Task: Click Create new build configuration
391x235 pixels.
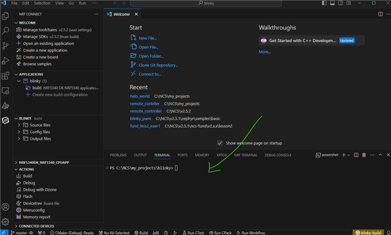Action: (x=60, y=95)
